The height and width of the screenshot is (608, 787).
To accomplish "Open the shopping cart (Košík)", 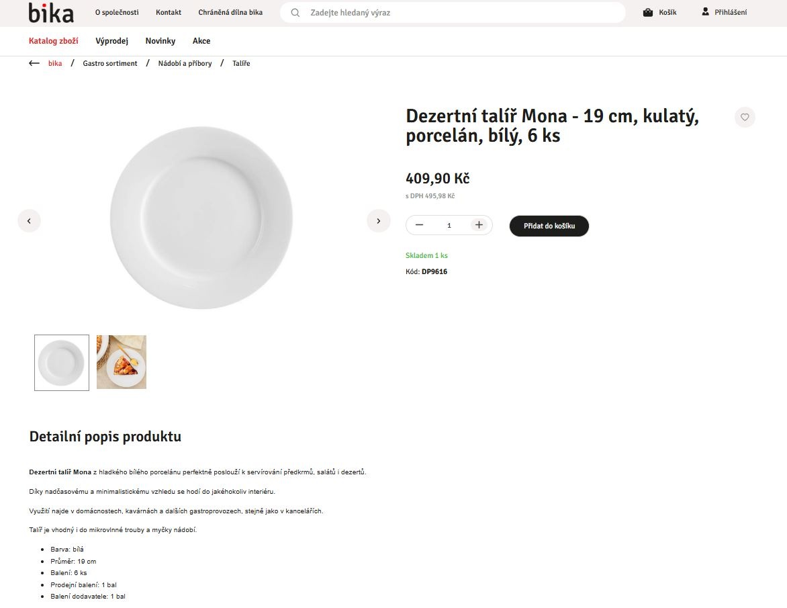I will point(659,13).
